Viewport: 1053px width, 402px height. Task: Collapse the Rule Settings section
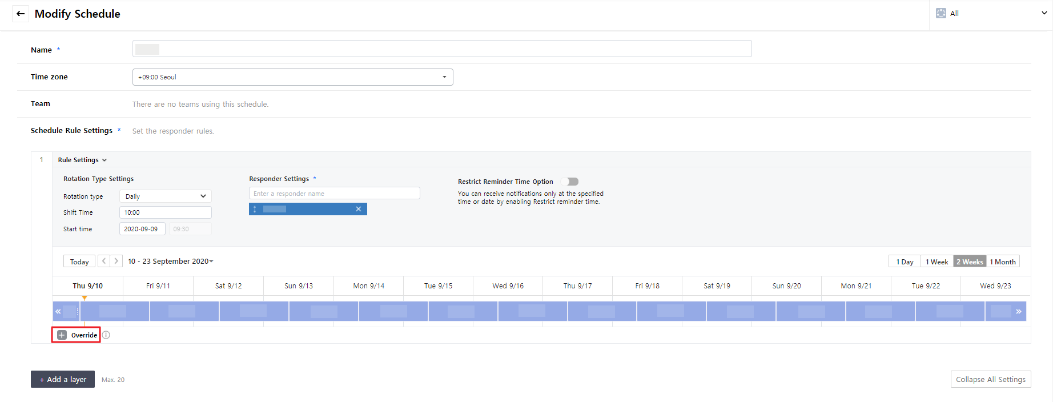[82, 160]
